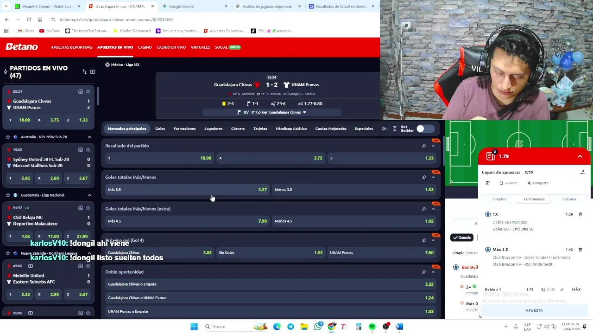Open the browser home page

click(40, 19)
